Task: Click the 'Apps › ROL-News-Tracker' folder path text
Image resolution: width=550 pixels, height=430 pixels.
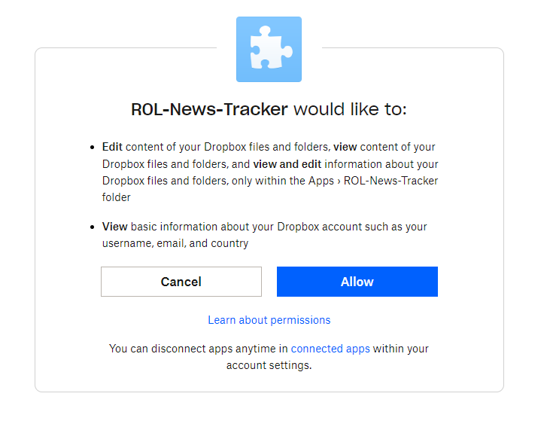Action: point(373,181)
